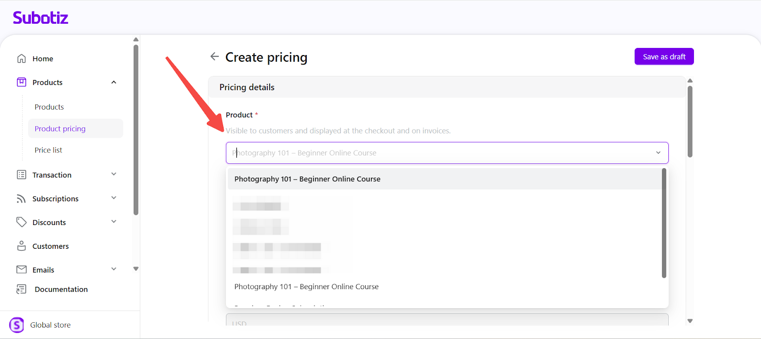Screen dimensions: 761x339
Task: Click the Subotiz logo
Action: (40, 18)
